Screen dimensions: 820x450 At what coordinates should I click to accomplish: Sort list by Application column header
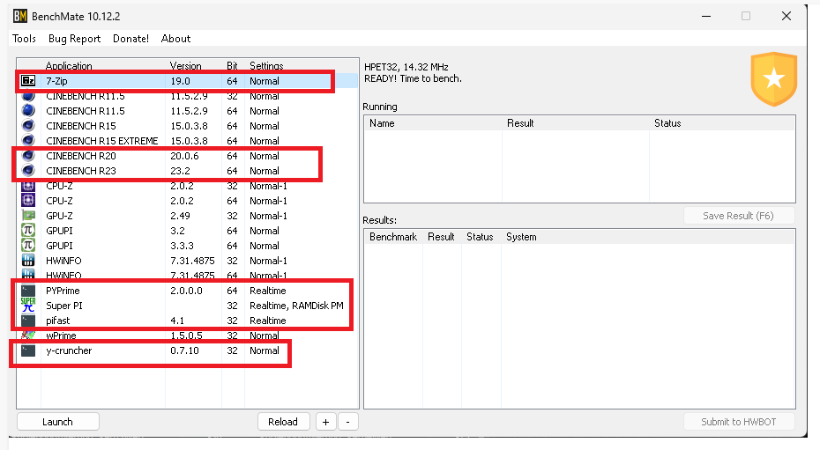point(69,66)
